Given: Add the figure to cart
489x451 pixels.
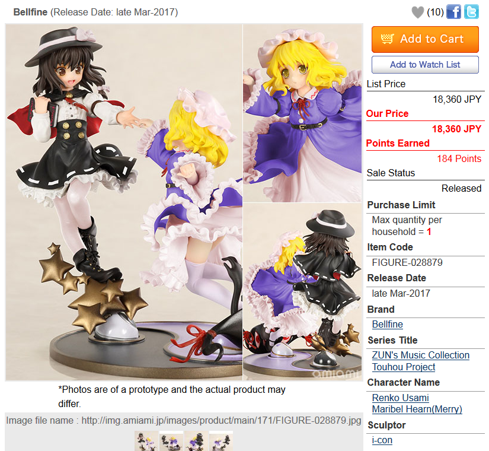Looking at the screenshot, I should [425, 39].
